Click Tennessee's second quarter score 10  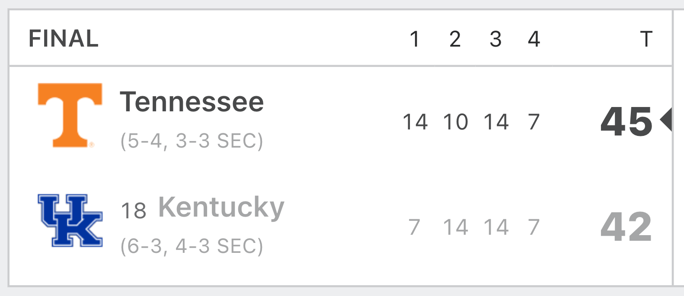[455, 122]
